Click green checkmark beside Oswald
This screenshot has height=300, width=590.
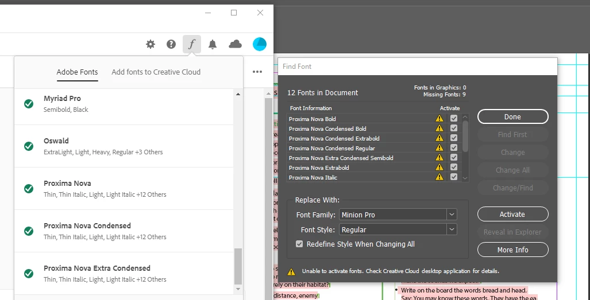tap(29, 146)
